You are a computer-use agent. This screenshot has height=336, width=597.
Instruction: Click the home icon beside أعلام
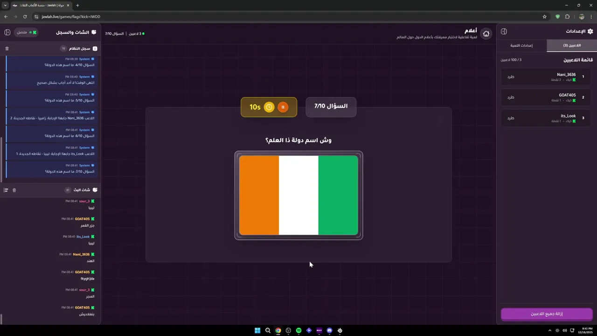coord(486,34)
